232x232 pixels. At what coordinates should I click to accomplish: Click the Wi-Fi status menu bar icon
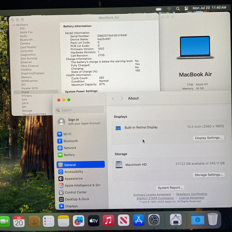169,9
